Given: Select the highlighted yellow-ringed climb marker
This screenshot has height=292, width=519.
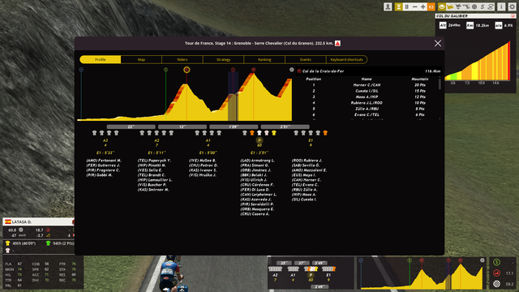Looking at the screenshot, I should pos(187,70).
